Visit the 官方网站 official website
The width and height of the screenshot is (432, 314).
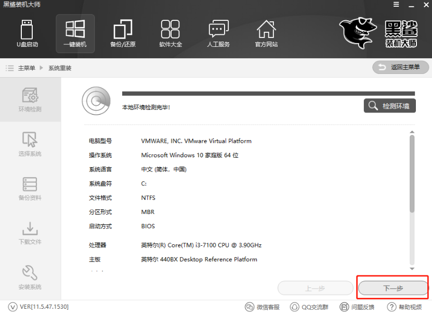click(x=266, y=32)
